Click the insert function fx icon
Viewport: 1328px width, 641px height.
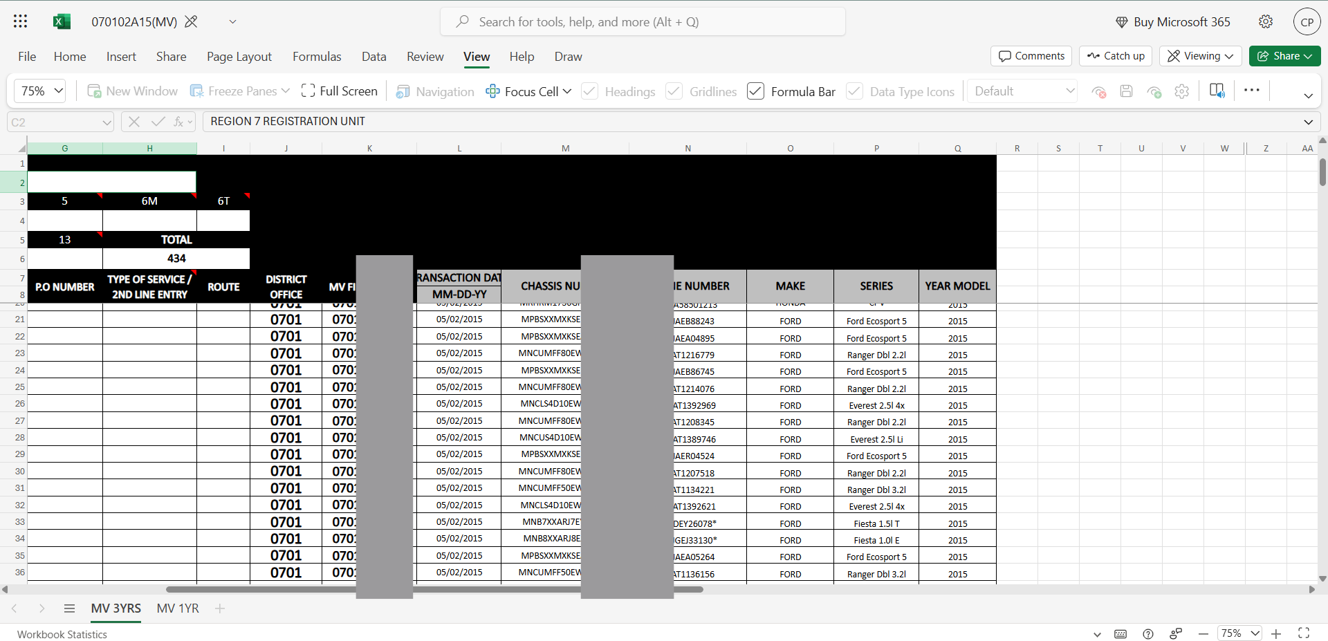pyautogui.click(x=178, y=122)
